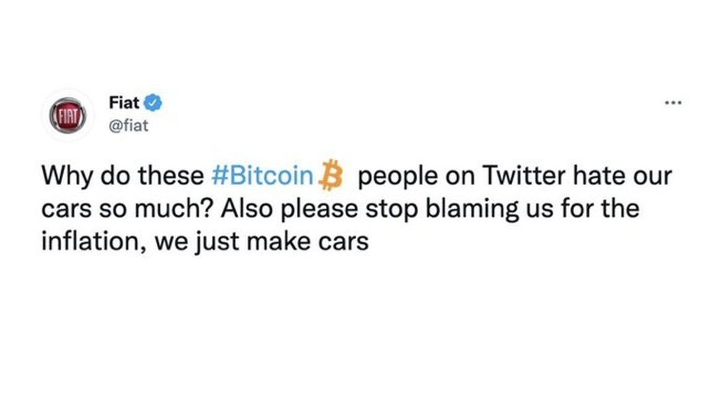Screen dimensions: 711x398
Task: Click the Fiat logo profile picture
Action: click(x=68, y=115)
